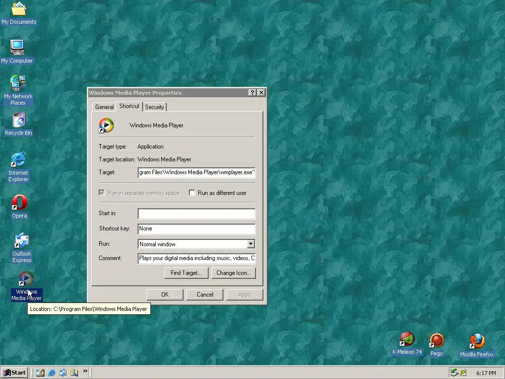Launch Internet Explorer from quick launch bar

pos(51,373)
